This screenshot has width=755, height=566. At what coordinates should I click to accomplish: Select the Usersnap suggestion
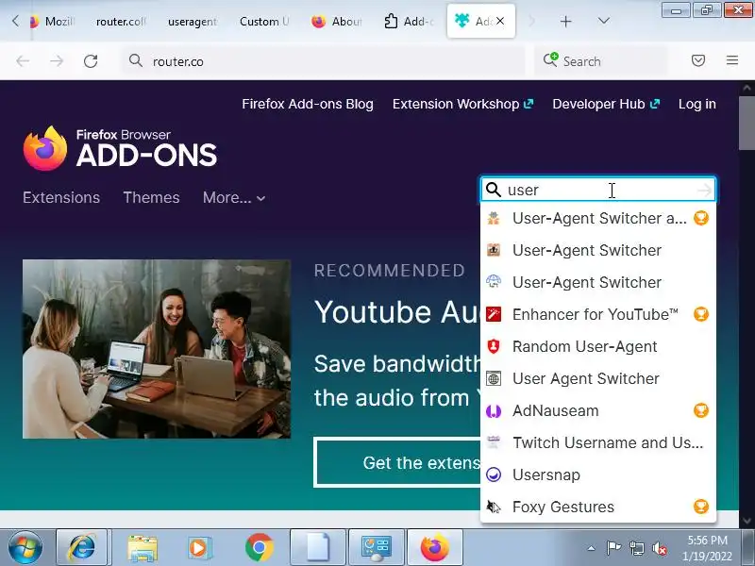click(x=598, y=475)
